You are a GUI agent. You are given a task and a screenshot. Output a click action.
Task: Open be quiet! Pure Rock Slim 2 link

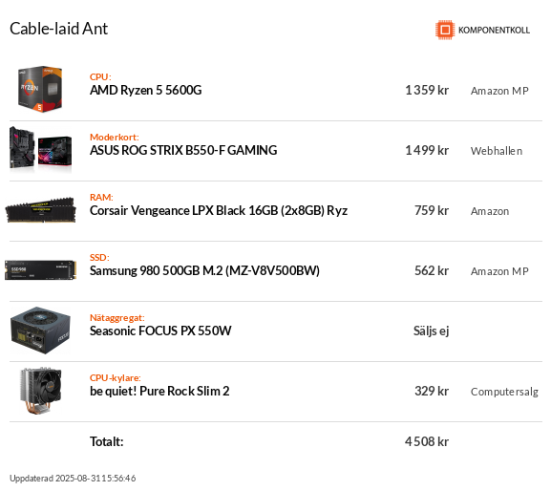pos(159,392)
